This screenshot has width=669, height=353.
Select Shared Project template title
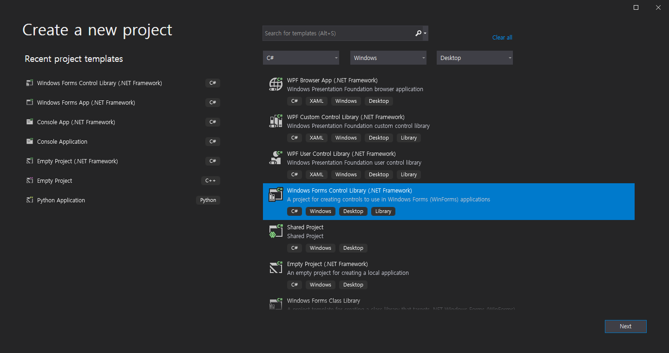pyautogui.click(x=305, y=227)
